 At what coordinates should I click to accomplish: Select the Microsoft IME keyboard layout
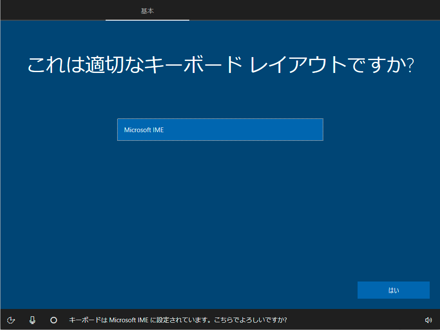(220, 130)
